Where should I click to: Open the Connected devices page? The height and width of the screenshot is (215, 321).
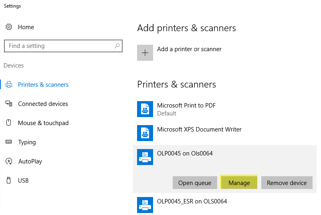43,104
